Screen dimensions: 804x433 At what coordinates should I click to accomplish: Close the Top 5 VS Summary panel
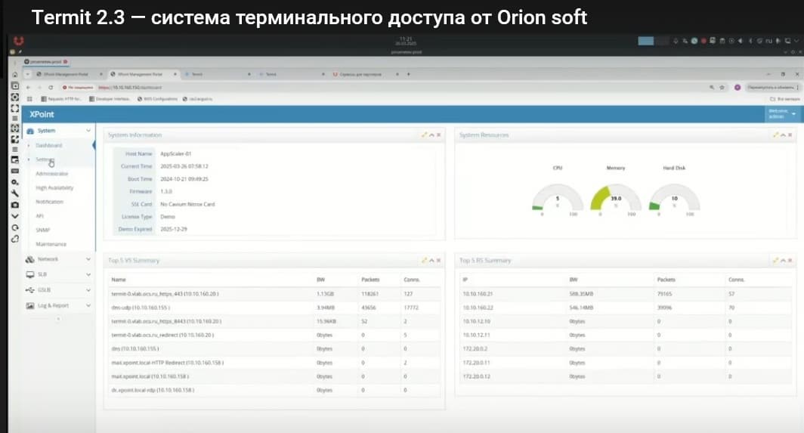438,260
